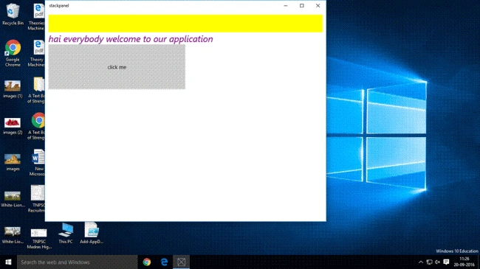Viewport: 480px width, 269px height.
Task: Open Chrome from the taskbar
Action: (x=147, y=262)
